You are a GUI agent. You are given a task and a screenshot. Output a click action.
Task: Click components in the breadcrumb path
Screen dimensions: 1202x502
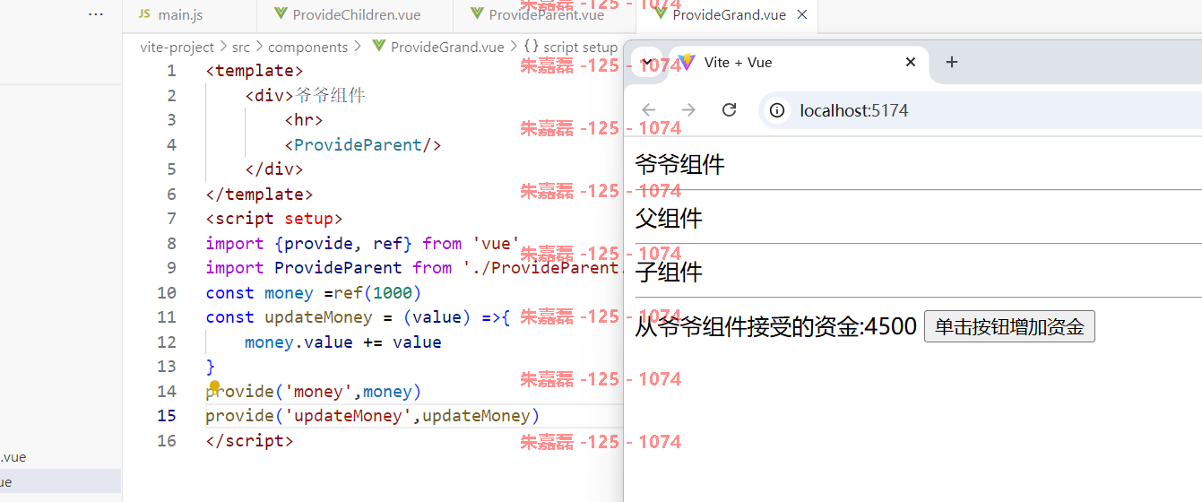[307, 47]
